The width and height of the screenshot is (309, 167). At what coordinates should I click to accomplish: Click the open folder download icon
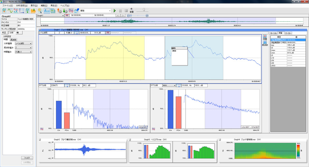pos(33,11)
